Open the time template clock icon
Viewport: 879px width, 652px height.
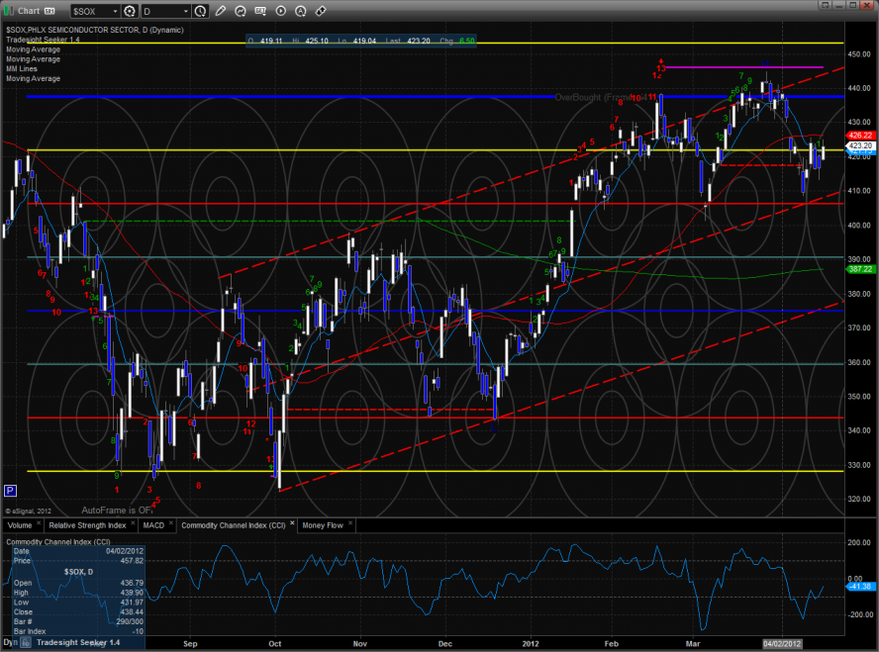point(202,12)
